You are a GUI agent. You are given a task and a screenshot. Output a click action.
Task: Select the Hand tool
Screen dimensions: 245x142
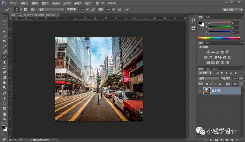[5, 114]
